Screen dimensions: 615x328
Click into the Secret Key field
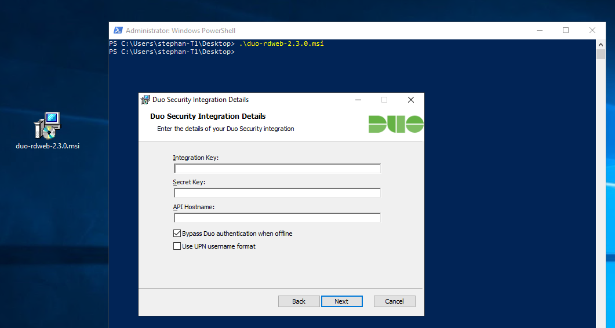[x=277, y=193]
